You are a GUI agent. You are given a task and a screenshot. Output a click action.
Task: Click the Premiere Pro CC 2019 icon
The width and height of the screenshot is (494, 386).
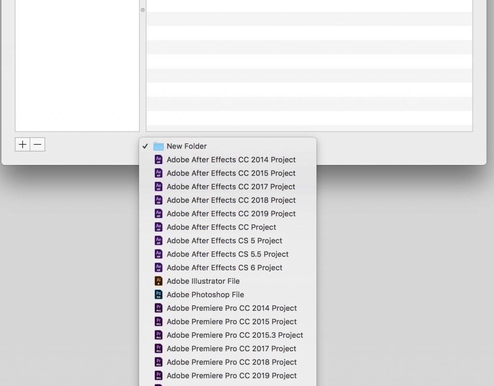(x=158, y=375)
